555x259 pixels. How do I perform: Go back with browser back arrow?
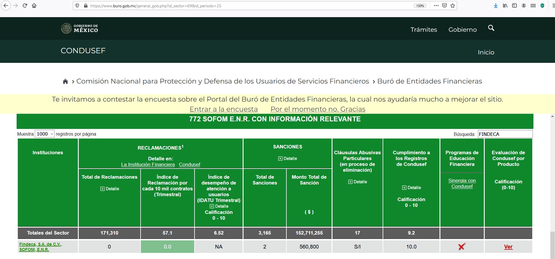[6, 6]
